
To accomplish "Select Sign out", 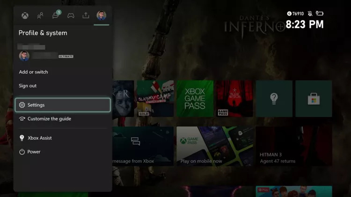I will pyautogui.click(x=28, y=86).
